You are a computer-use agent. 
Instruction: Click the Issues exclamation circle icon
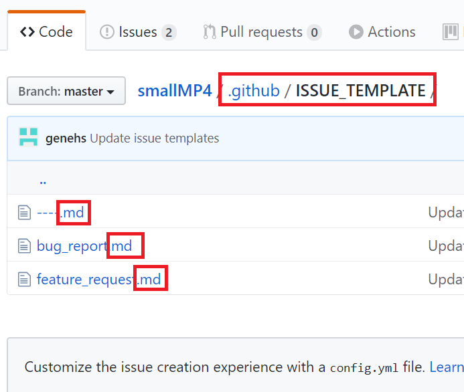point(107,32)
